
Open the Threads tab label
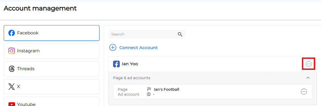click(x=26, y=69)
